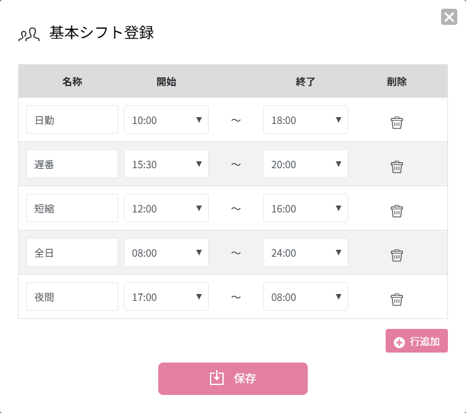Open 日勤 start time dropdown
The image size is (466, 413).
(x=166, y=120)
